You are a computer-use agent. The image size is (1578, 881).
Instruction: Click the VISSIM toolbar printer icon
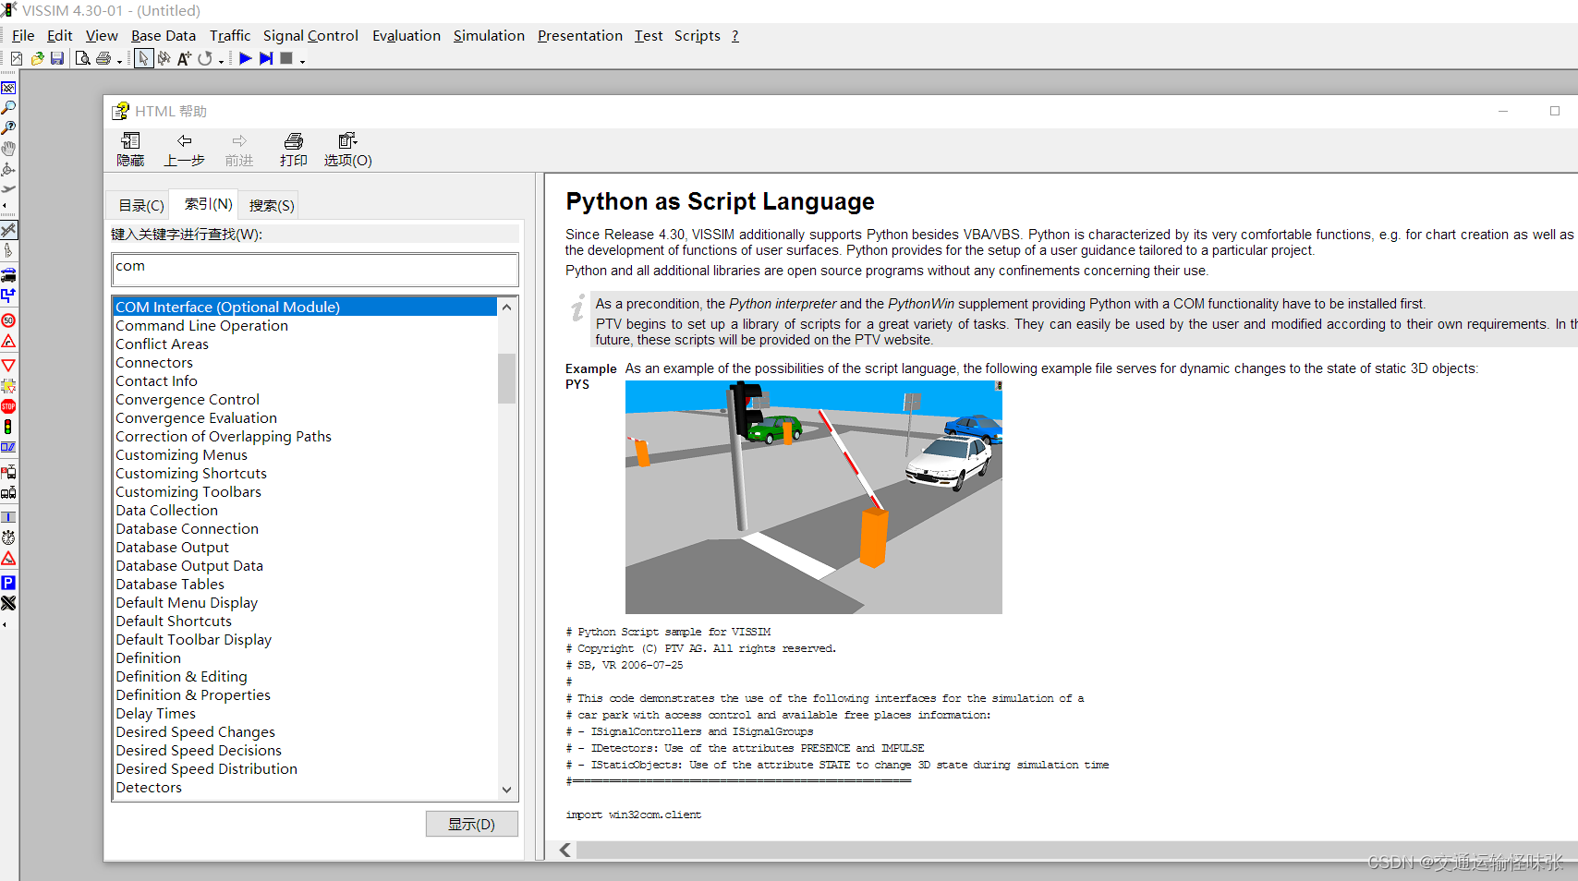(103, 58)
